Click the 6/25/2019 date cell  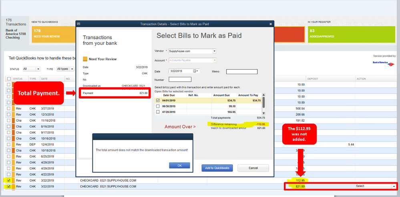click(48, 157)
